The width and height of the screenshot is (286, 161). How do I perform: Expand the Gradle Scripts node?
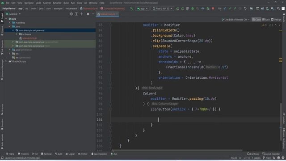pos(6,62)
